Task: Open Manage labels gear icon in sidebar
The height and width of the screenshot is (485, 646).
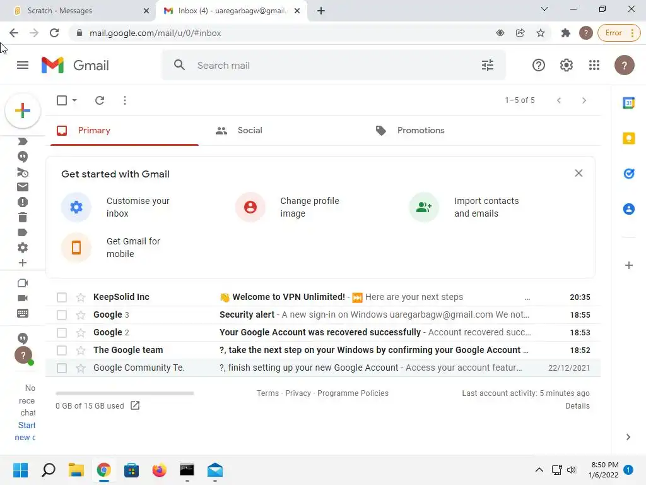Action: coord(23,248)
